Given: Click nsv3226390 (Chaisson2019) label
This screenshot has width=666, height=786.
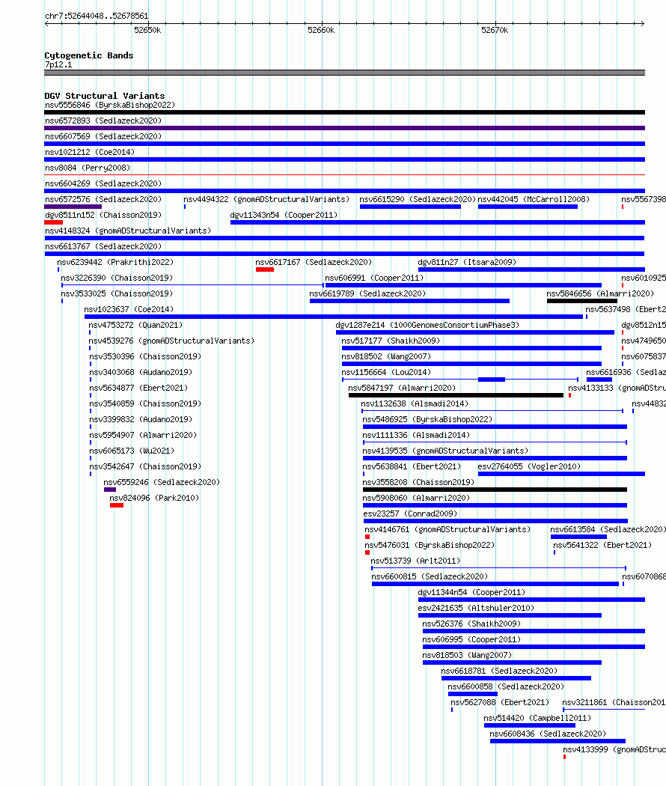Looking at the screenshot, I should (x=117, y=278).
